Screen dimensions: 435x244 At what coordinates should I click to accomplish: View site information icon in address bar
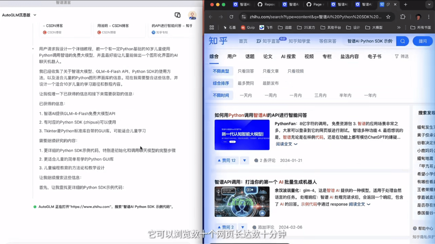pyautogui.click(x=244, y=17)
